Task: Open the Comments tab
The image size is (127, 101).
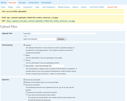Action: (33, 3)
